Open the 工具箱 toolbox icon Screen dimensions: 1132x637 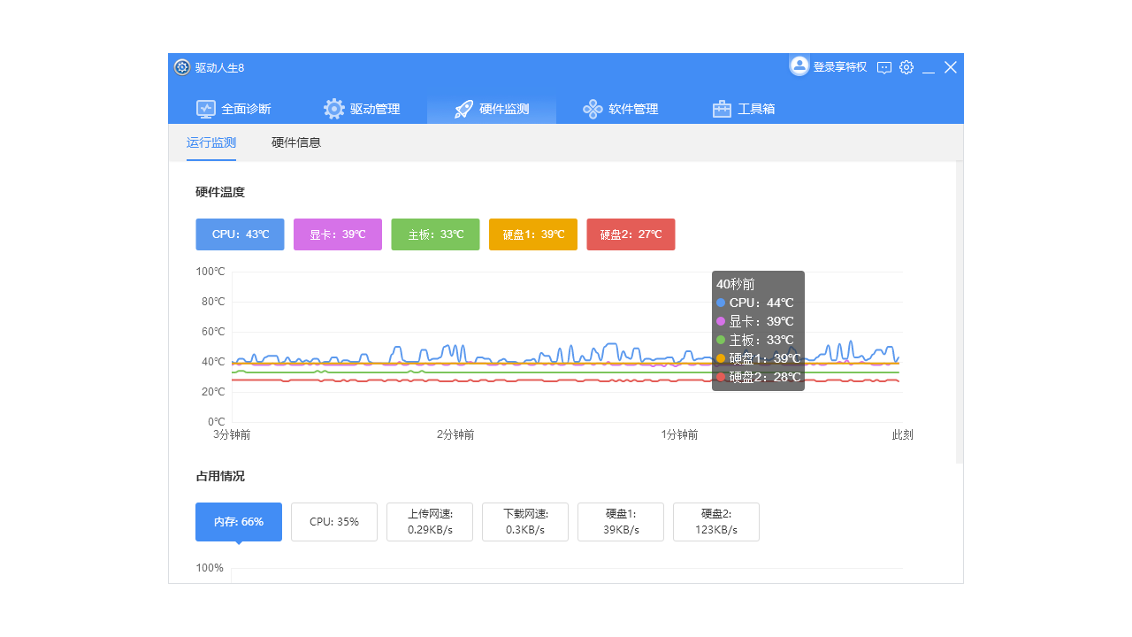[721, 108]
